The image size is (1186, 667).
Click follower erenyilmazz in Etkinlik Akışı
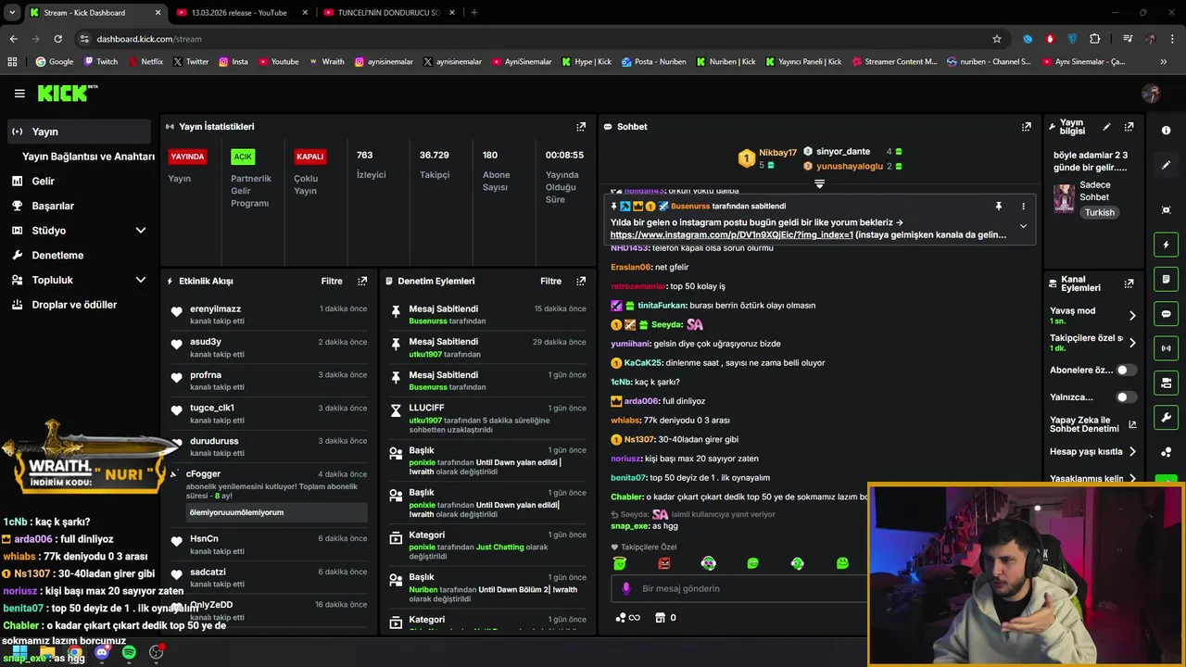coord(215,309)
